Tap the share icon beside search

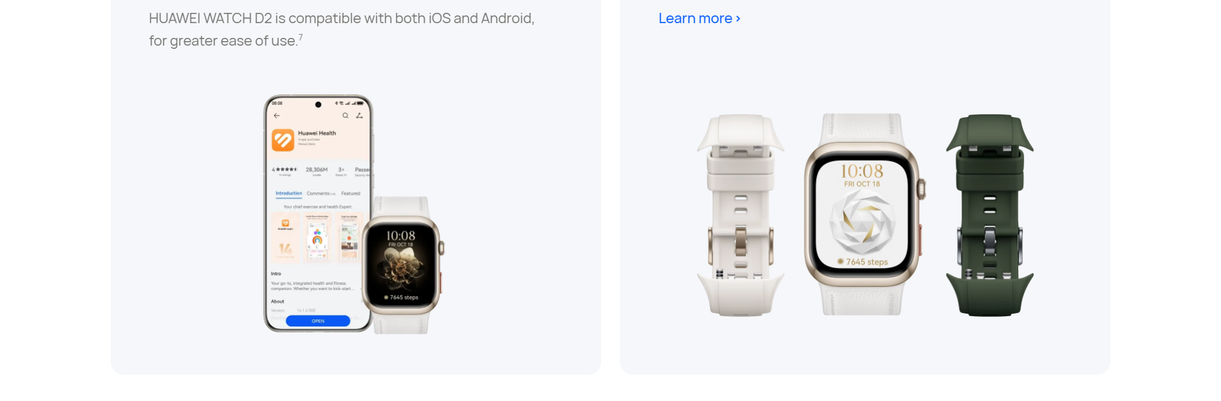(x=359, y=116)
